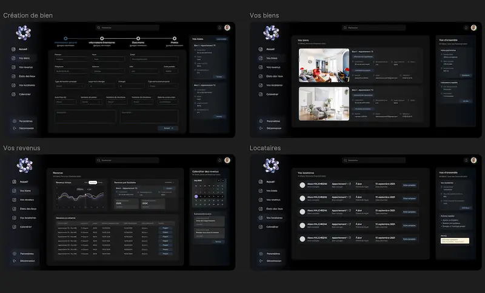The height and width of the screenshot is (293, 485).
Task: Click Voir plus under Bien 1 - Appartement T2 card
Action: (219, 116)
